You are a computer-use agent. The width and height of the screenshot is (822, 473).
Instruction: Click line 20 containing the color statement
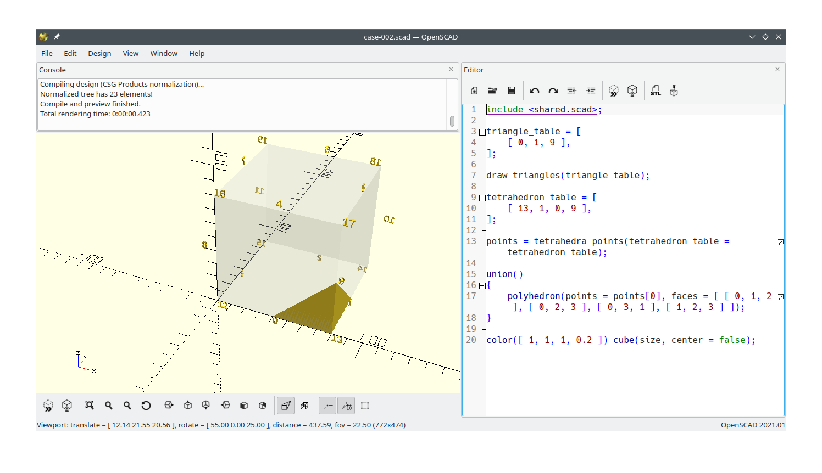click(x=604, y=340)
